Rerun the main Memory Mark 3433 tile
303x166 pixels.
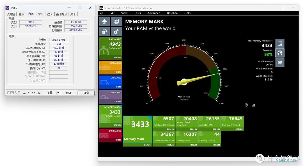point(148,145)
